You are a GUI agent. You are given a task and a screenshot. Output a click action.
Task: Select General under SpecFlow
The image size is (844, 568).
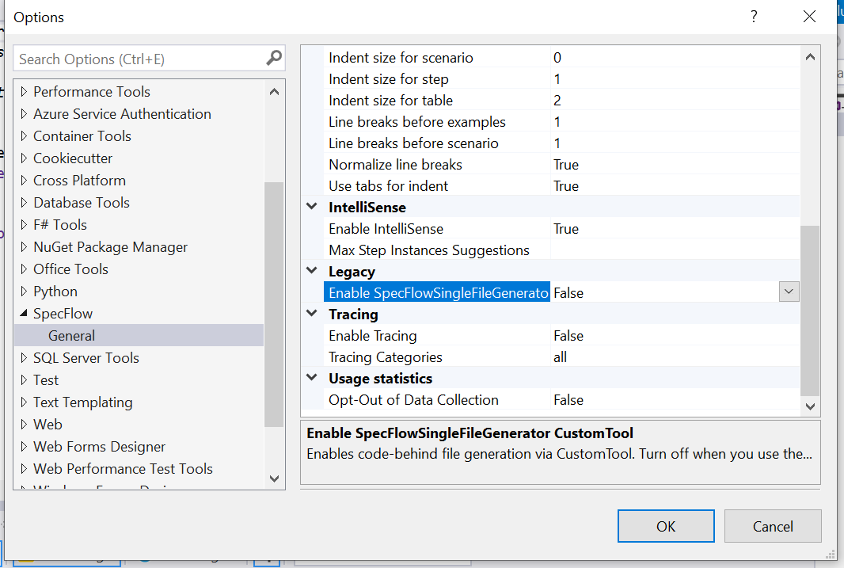pos(71,336)
